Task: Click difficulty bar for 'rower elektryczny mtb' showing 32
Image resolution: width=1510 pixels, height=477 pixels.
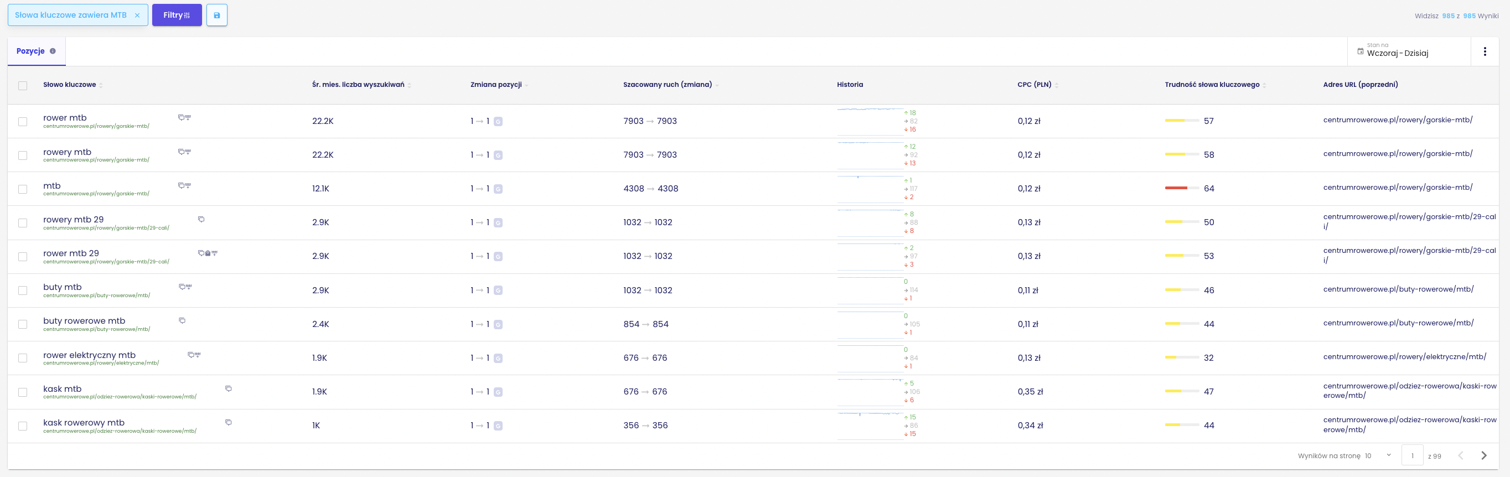Action: (x=1182, y=357)
